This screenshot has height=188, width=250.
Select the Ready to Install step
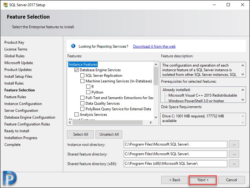click(17, 131)
